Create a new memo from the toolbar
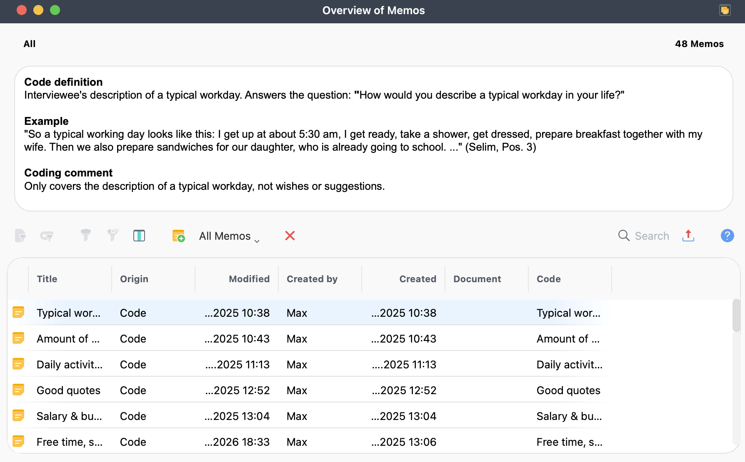745x462 pixels. click(178, 236)
